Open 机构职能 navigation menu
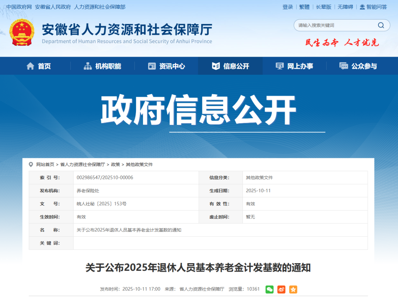Screen dimensions: 398x297 click(x=102, y=66)
